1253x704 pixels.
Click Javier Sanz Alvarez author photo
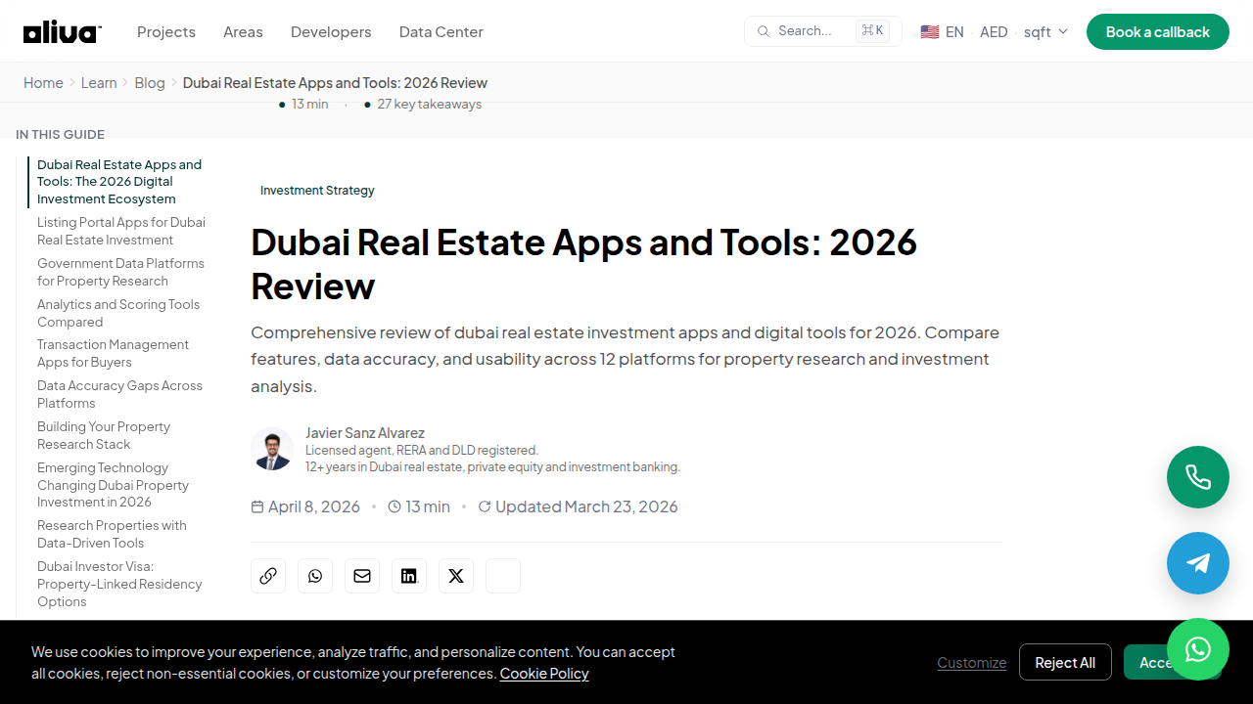tap(272, 449)
